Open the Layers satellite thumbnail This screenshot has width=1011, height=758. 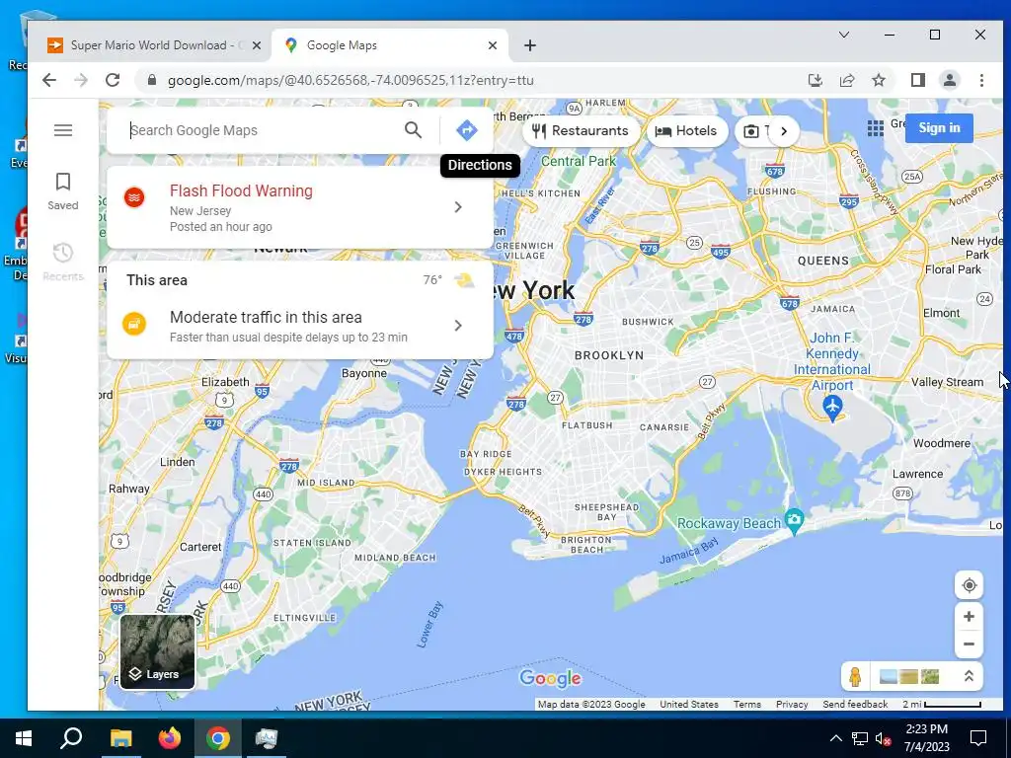[157, 651]
